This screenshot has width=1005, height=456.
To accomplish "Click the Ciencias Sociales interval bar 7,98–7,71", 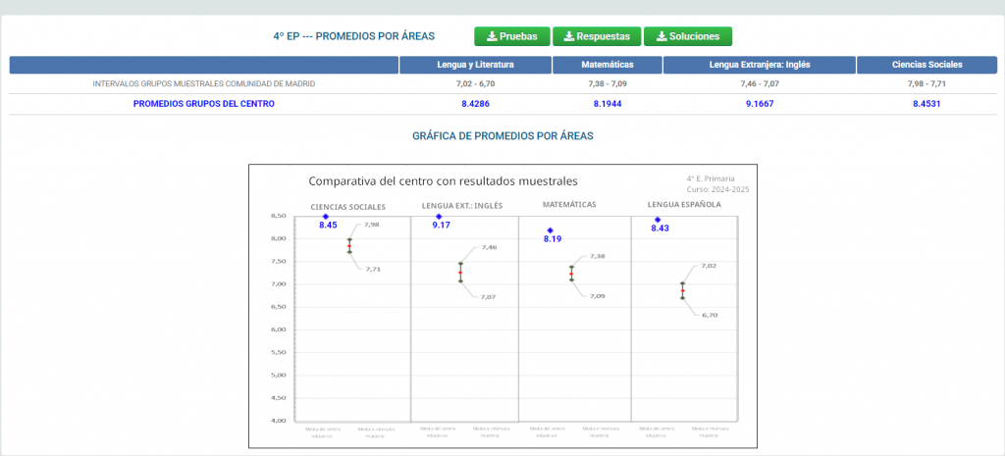I will point(349,245).
